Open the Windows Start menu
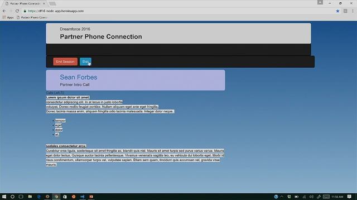 pyautogui.click(x=4, y=197)
